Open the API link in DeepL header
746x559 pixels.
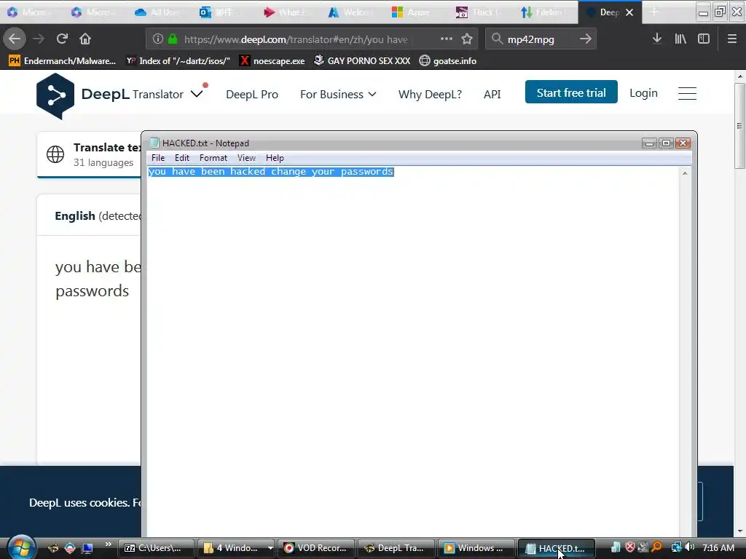point(492,94)
